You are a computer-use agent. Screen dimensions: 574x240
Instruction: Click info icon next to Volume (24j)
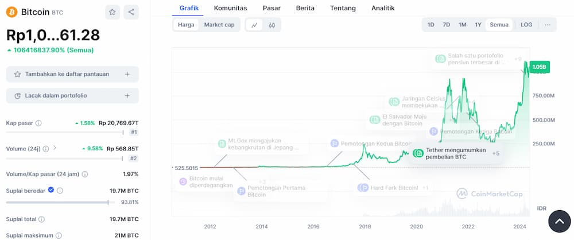coord(46,149)
